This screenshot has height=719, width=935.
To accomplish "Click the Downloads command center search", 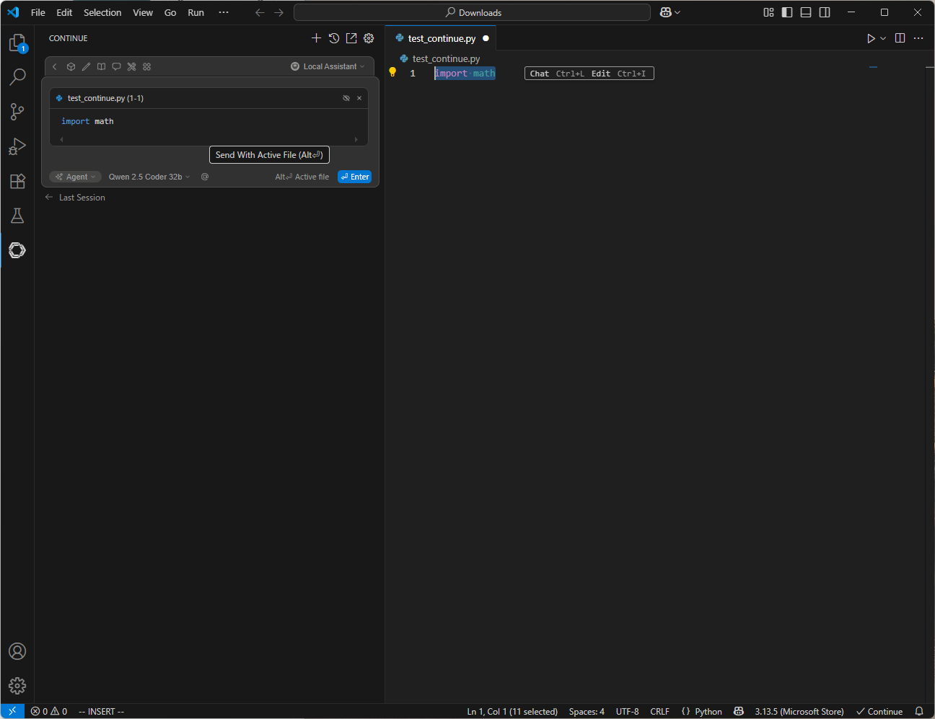I will click(473, 12).
